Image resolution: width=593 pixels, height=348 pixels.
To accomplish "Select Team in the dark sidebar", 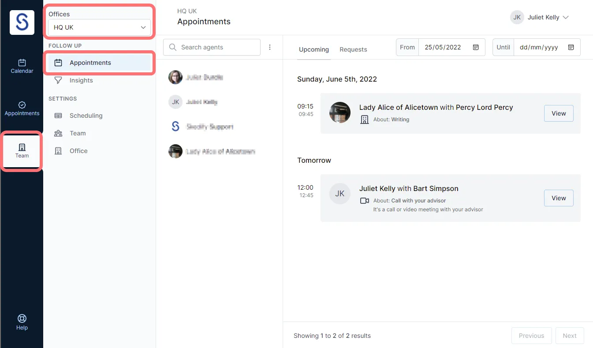I will (22, 151).
